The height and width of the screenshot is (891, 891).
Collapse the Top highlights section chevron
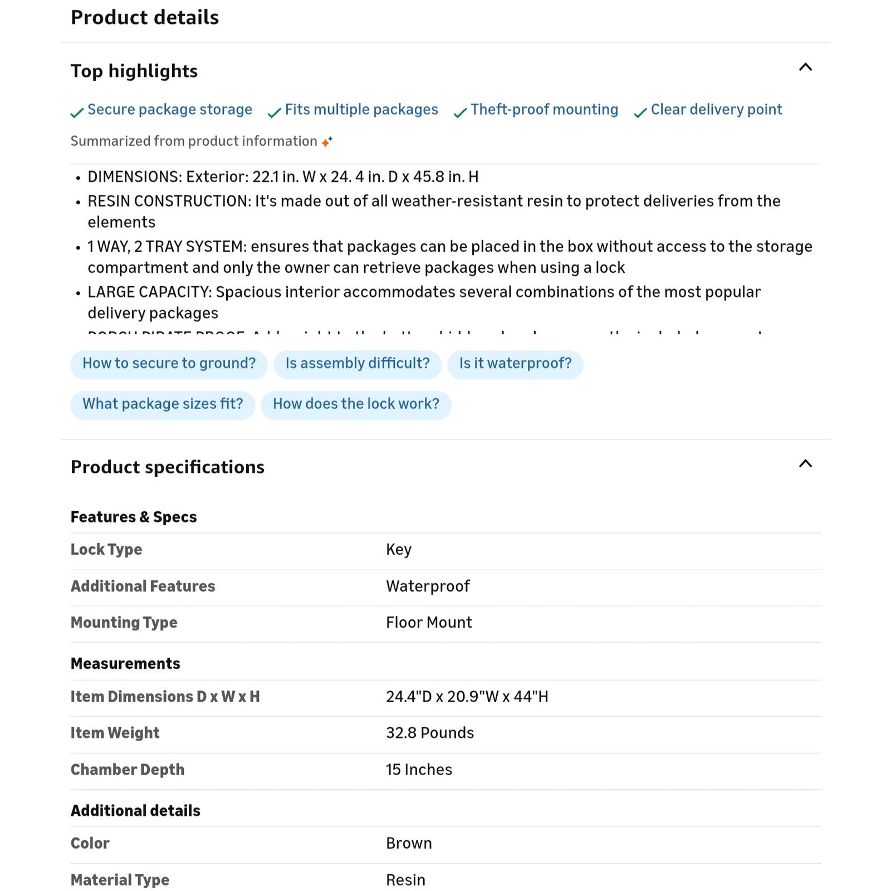coord(805,67)
